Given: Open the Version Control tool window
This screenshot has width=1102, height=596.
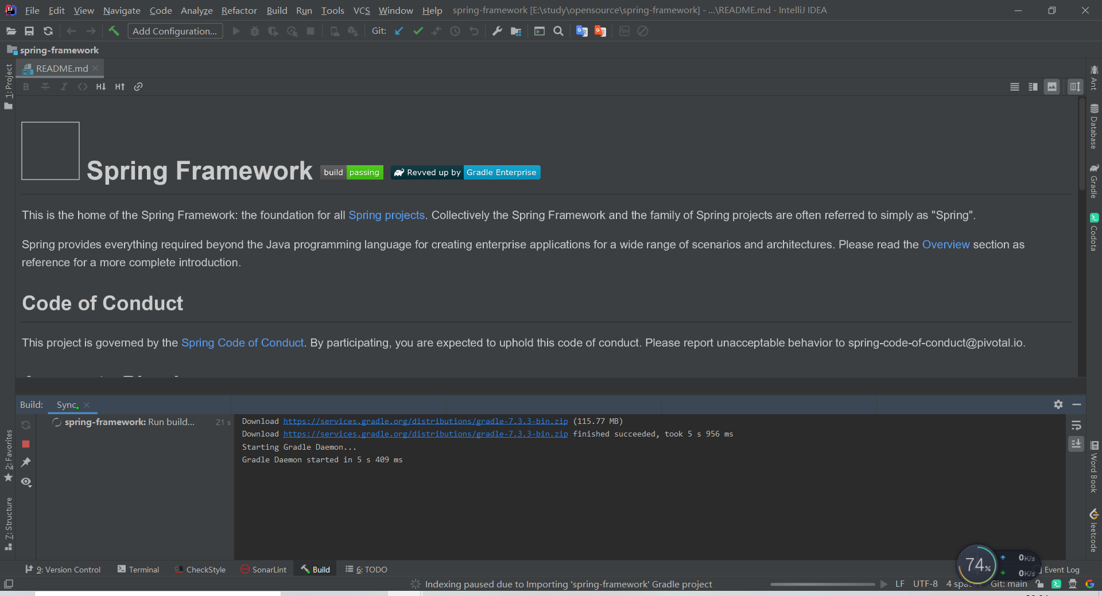Looking at the screenshot, I should coord(63,570).
